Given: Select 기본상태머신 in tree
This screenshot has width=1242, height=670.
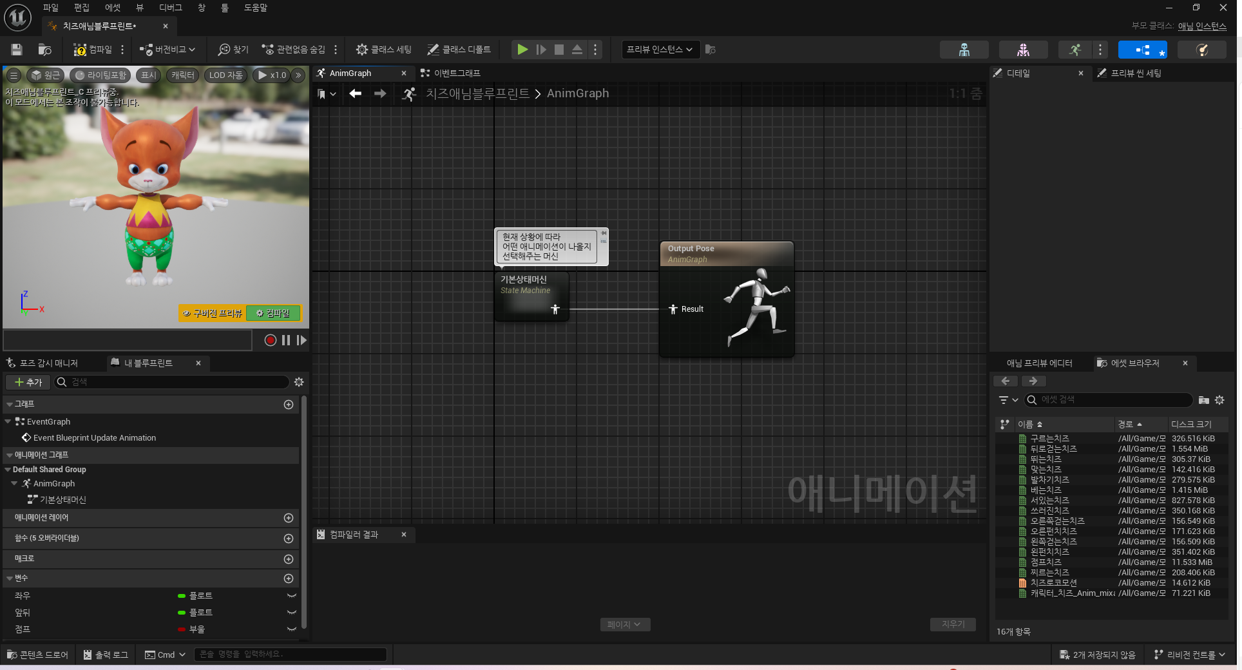Looking at the screenshot, I should pyautogui.click(x=63, y=500).
